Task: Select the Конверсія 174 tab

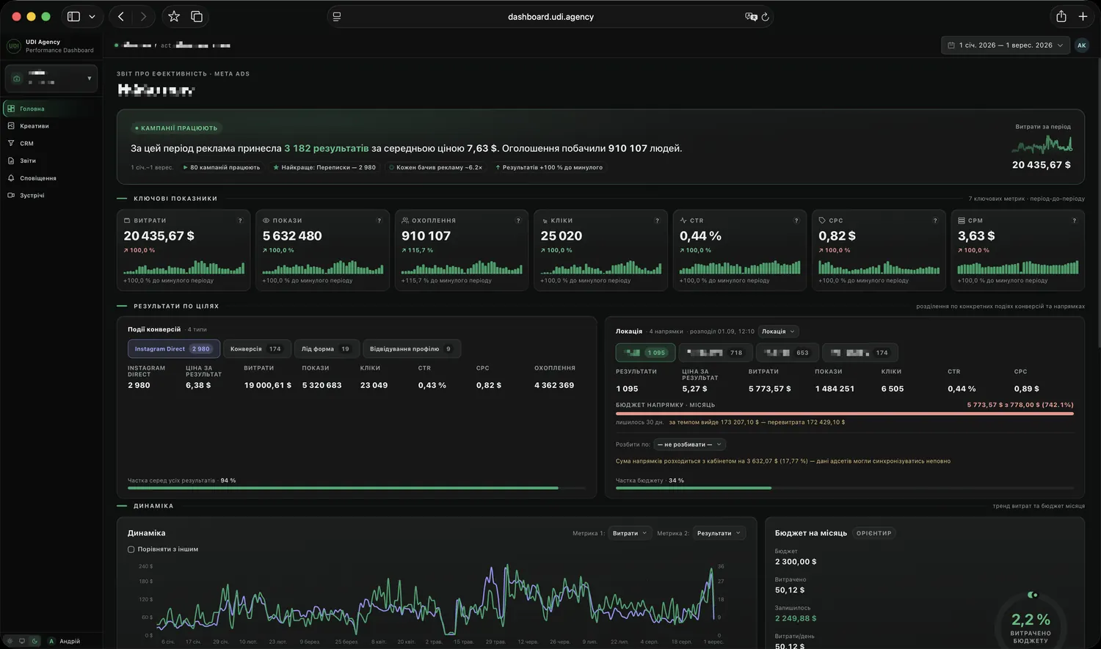Action: (257, 349)
